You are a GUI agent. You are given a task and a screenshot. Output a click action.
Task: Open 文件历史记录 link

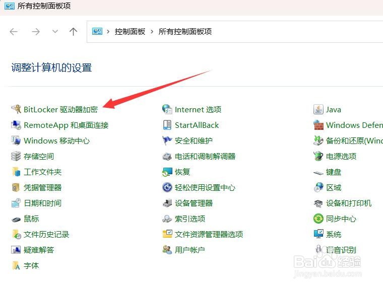[46, 235]
